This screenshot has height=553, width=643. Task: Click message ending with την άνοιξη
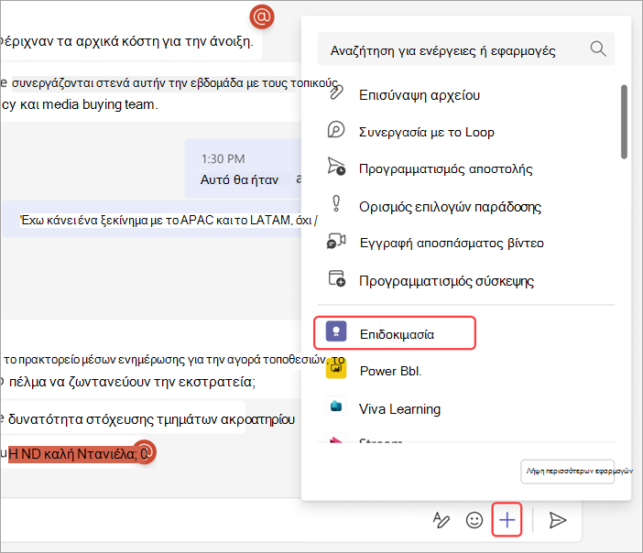coord(130,41)
